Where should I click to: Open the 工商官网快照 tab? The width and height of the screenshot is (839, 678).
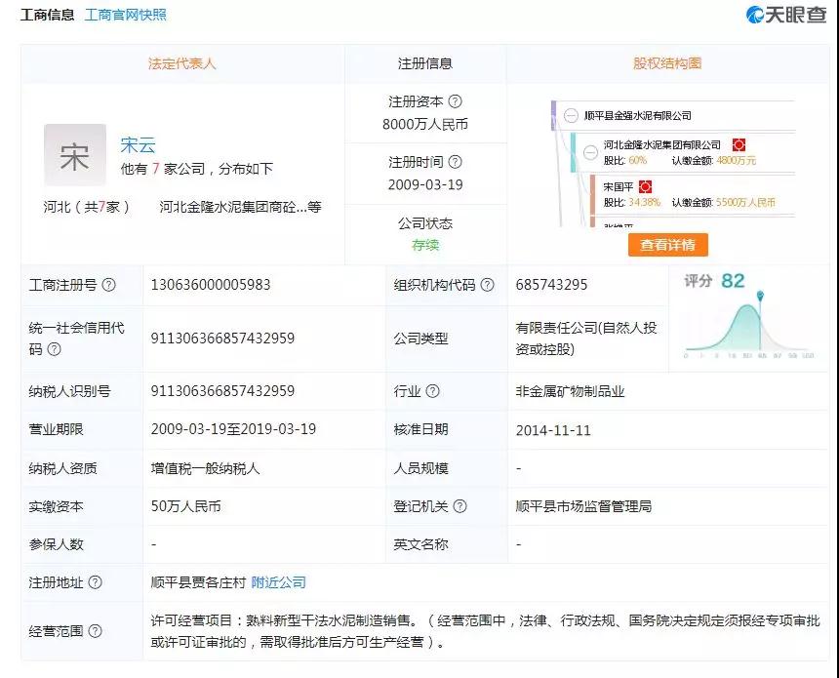tap(126, 15)
